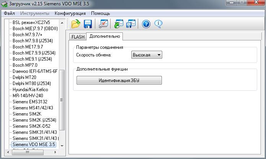Close the Загрузчик window
The image size is (266, 159).
coord(256,2)
